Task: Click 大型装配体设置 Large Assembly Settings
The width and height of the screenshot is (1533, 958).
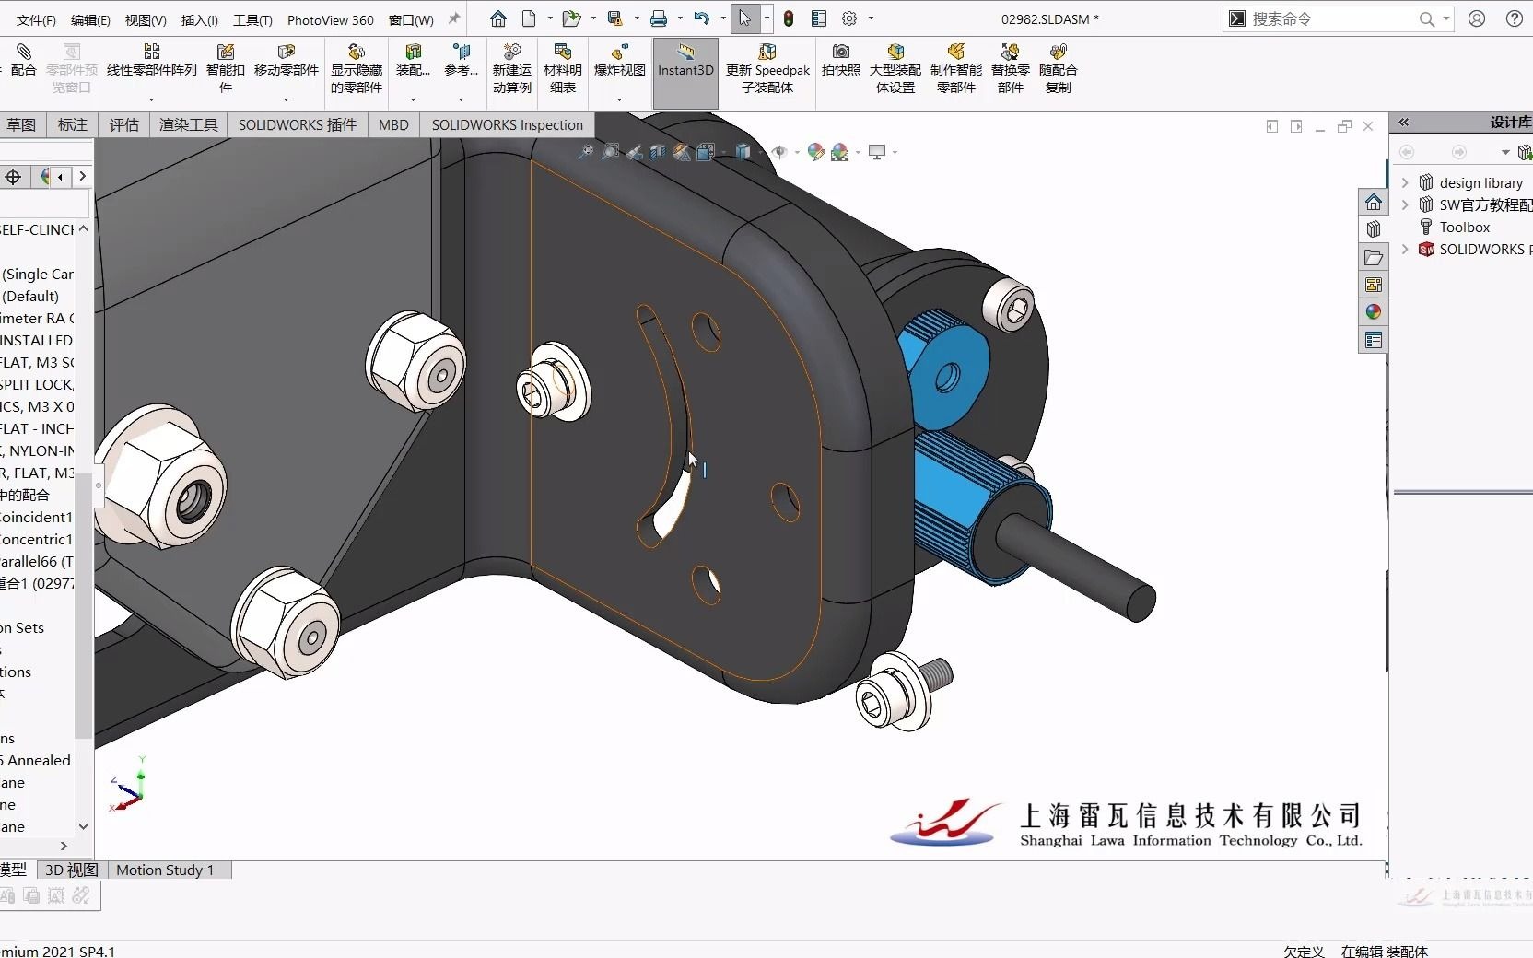Action: pos(895,69)
